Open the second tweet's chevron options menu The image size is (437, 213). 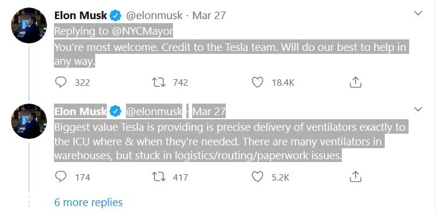[x=418, y=109]
